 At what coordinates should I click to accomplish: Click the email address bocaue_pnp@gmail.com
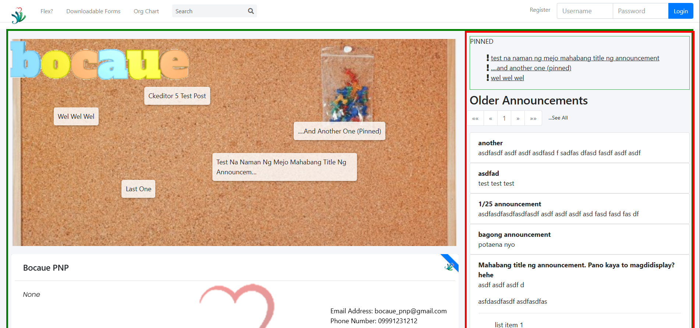click(x=410, y=311)
